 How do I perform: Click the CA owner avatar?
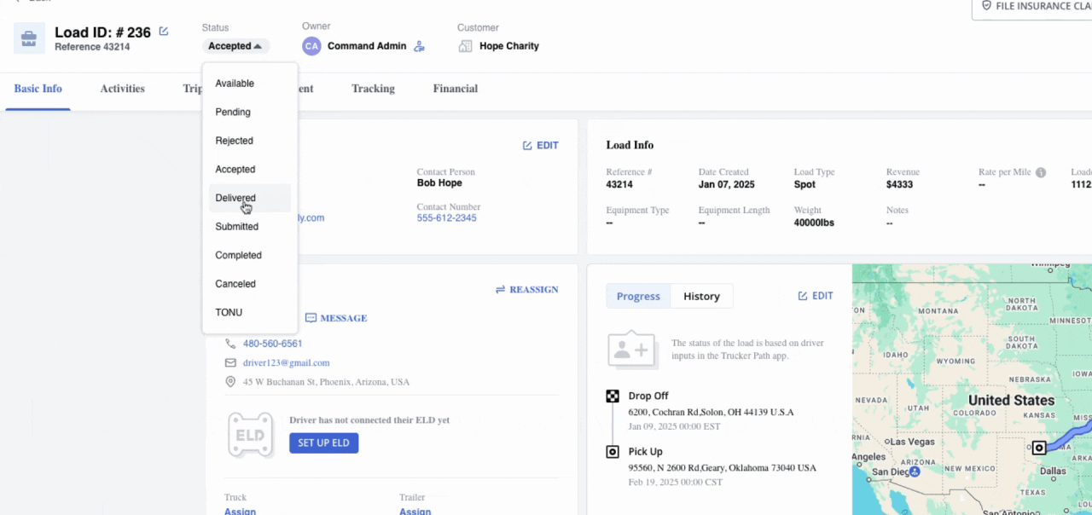(311, 46)
